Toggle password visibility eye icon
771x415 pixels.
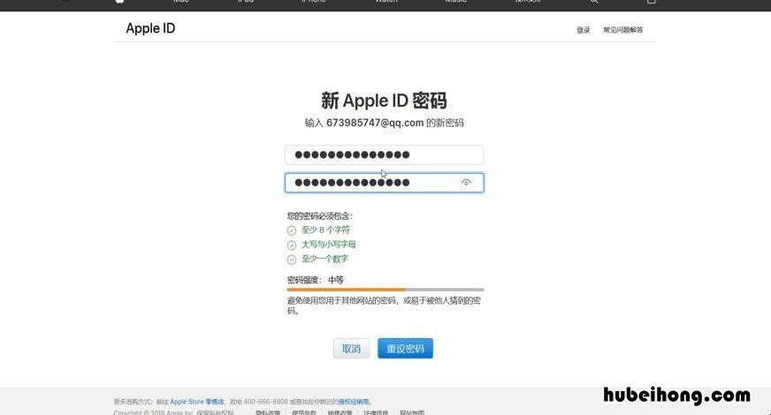click(466, 183)
